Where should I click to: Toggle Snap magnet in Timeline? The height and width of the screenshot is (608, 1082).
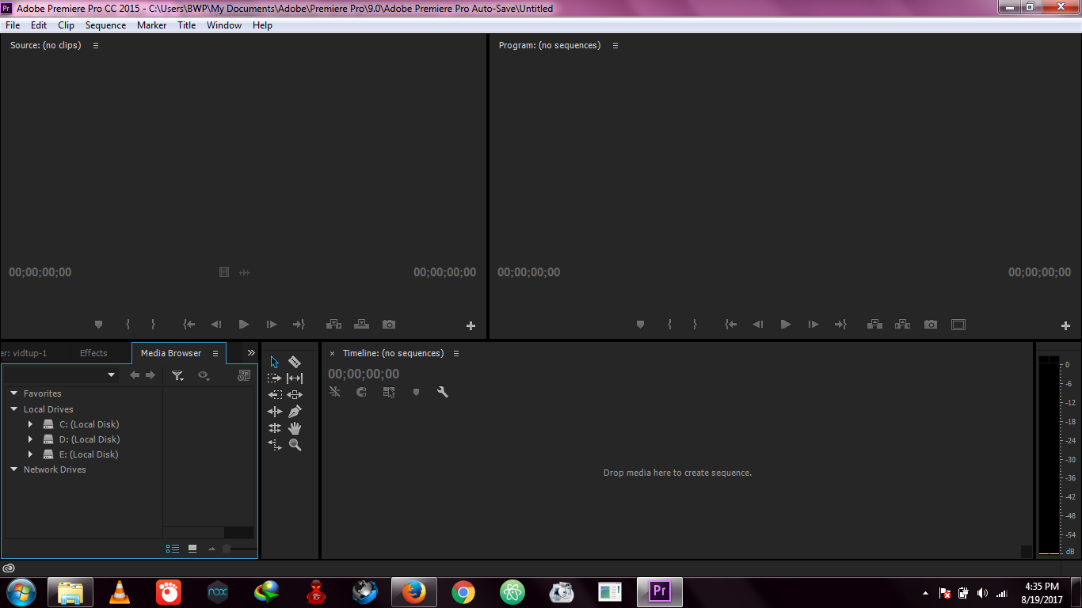(362, 392)
